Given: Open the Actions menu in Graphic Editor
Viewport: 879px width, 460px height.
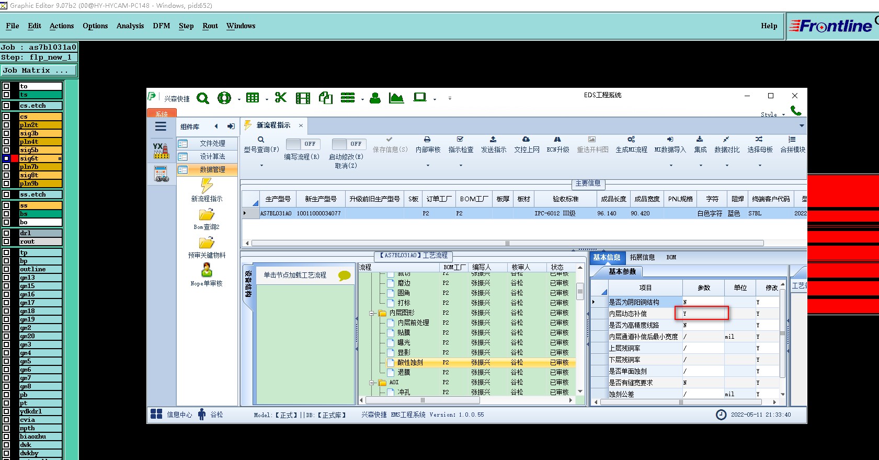Looking at the screenshot, I should (x=62, y=26).
